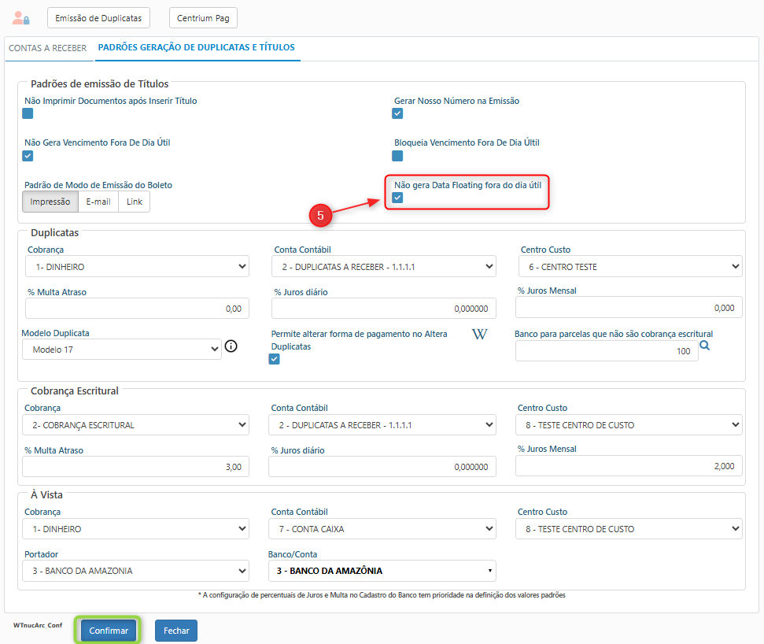The image size is (764, 644).
Task: Open Cobrança Escritural Conta Contábil dropdown
Action: coord(382,425)
